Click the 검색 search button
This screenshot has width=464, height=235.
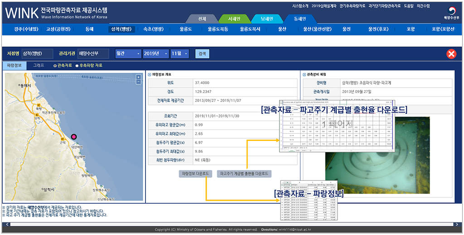click(202, 54)
